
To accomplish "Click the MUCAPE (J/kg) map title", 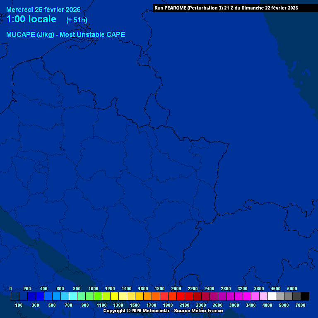I will point(65,35).
